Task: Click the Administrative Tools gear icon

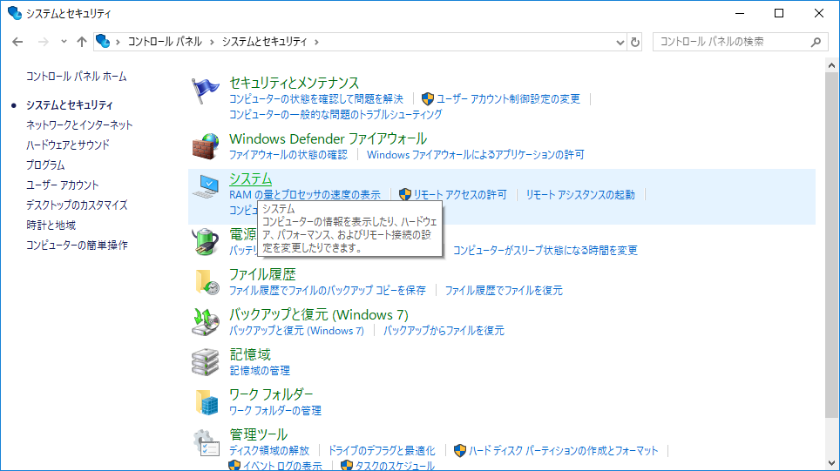Action: 207,442
